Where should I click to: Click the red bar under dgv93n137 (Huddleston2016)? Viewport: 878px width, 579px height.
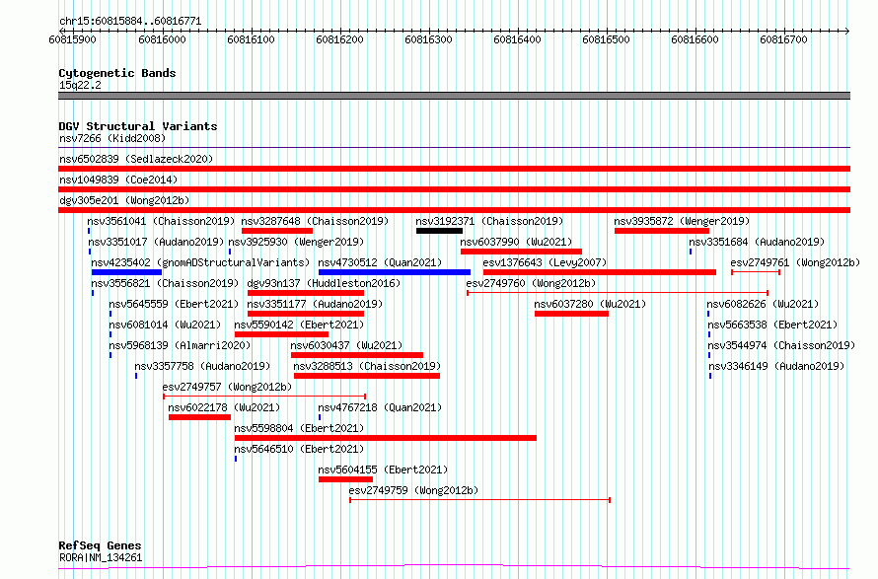click(306, 293)
